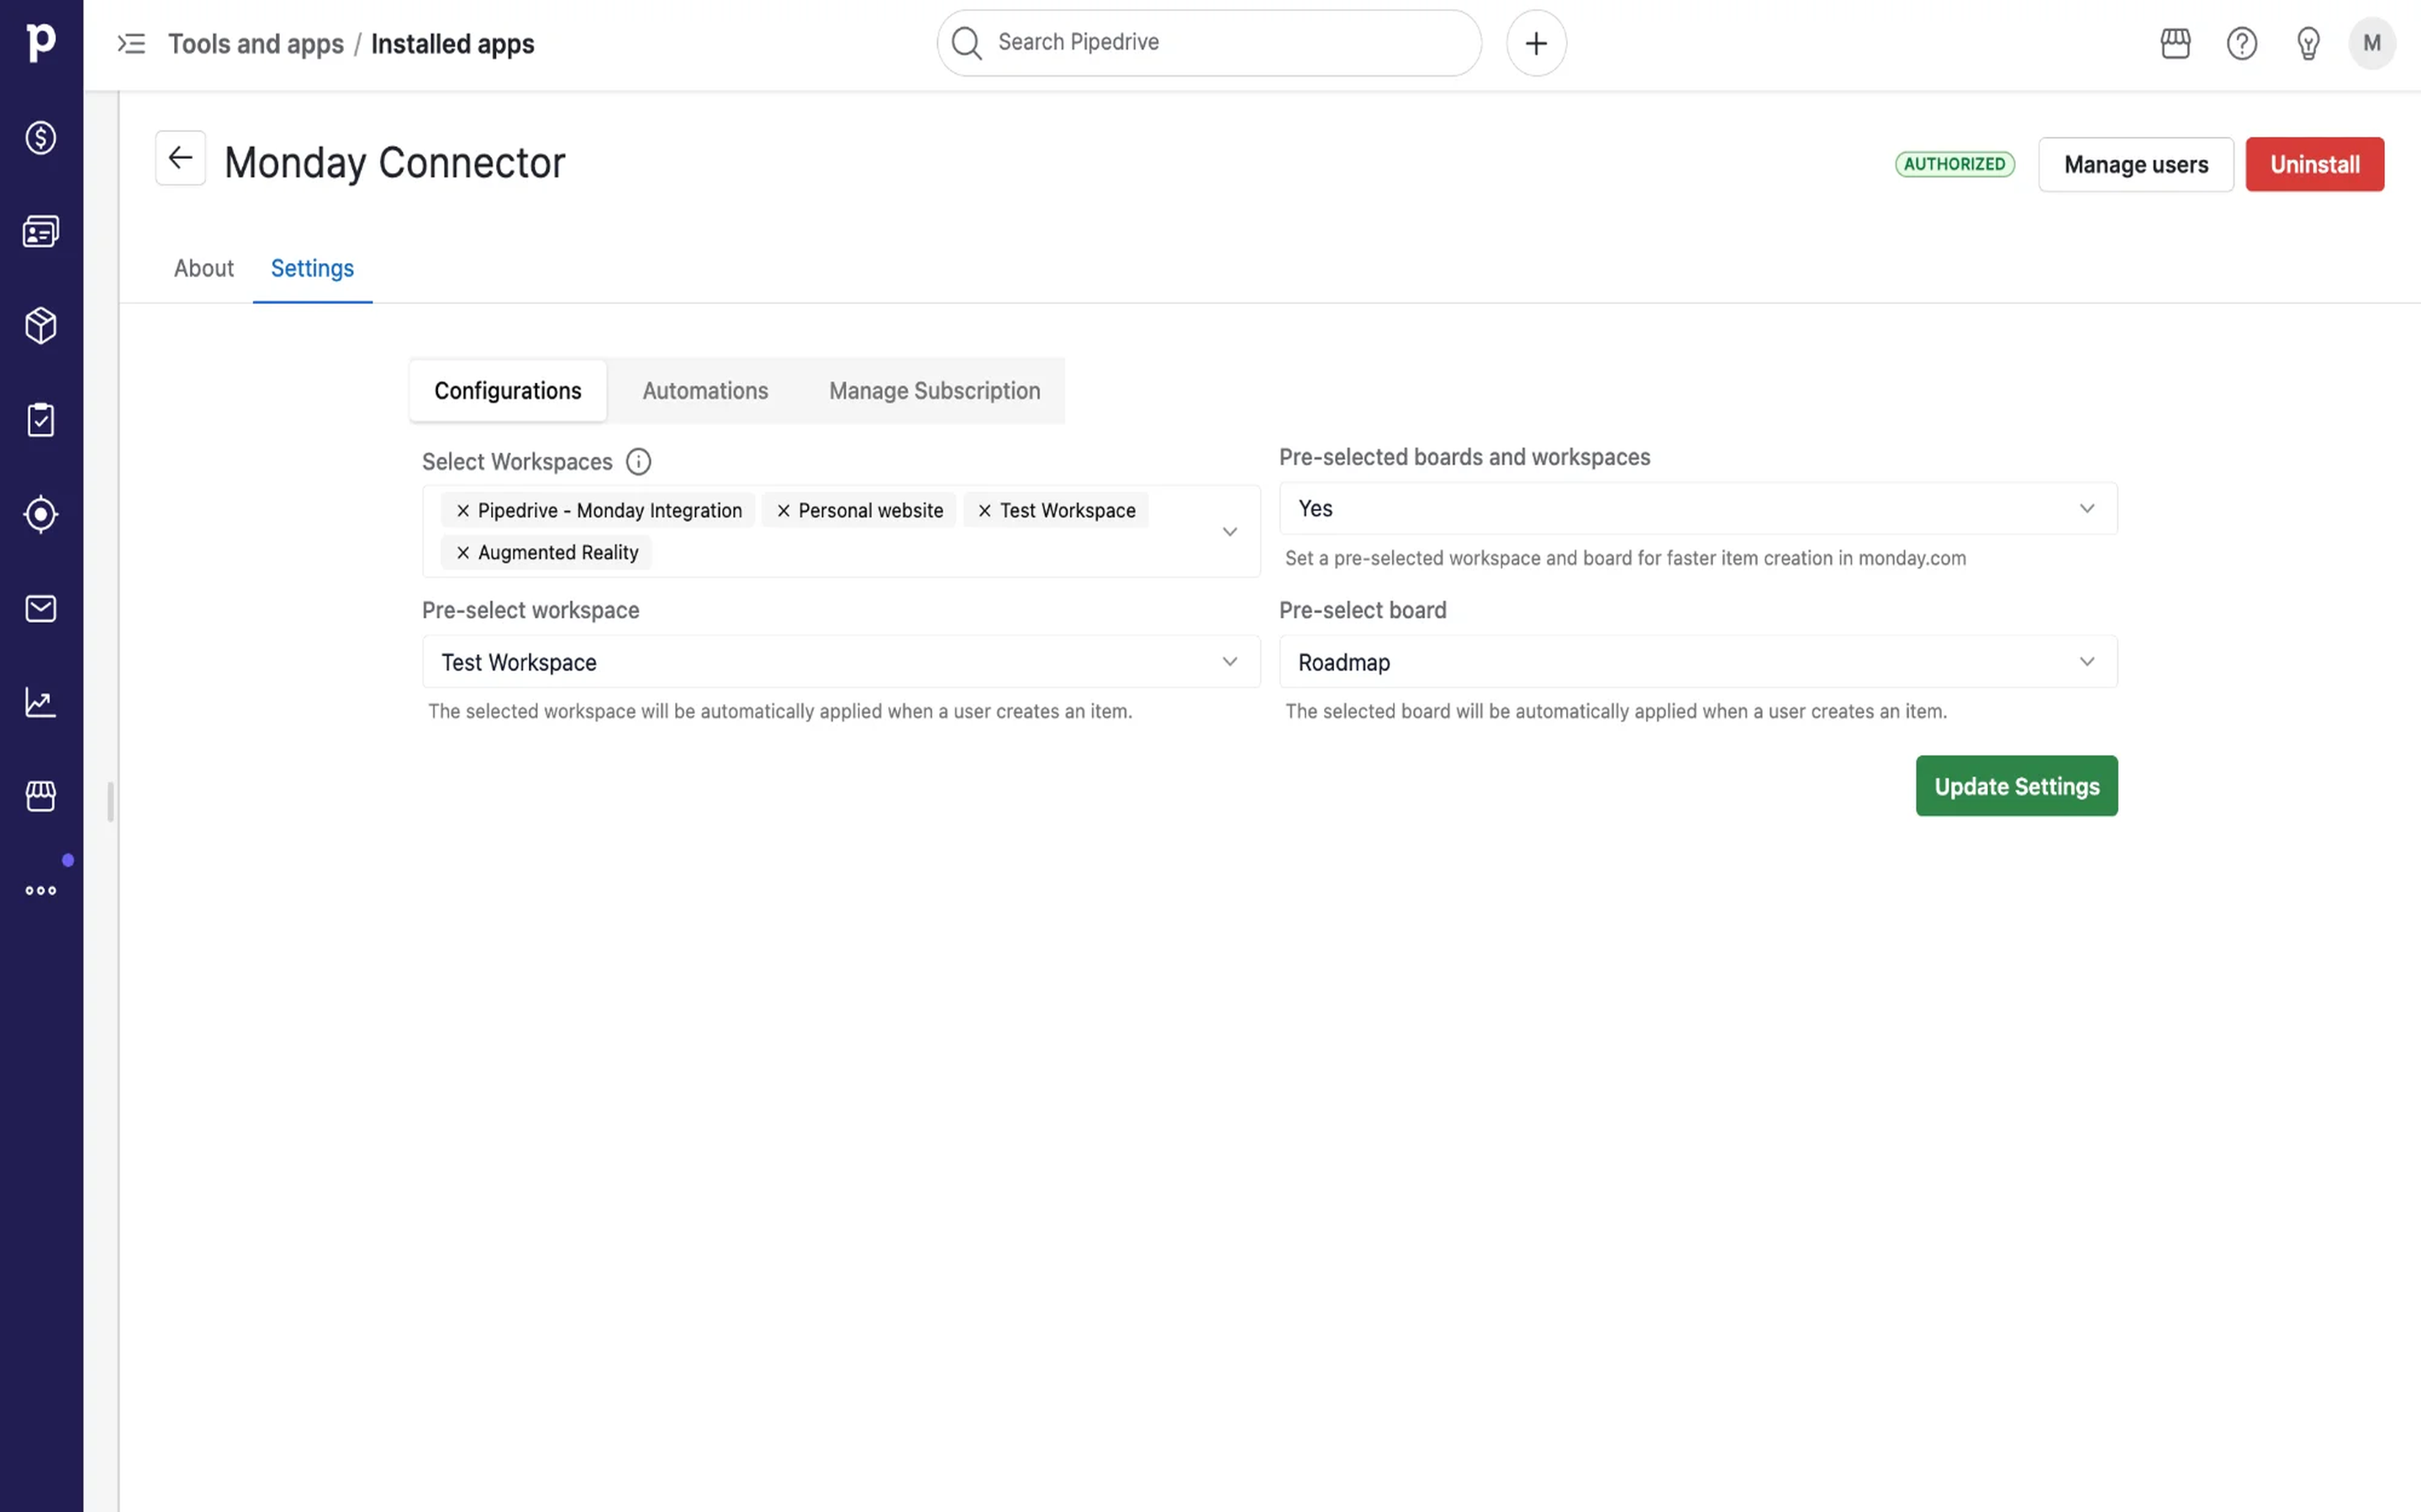This screenshot has height=1512, width=2421.
Task: Remove the Personal website workspace tag
Action: coord(783,511)
